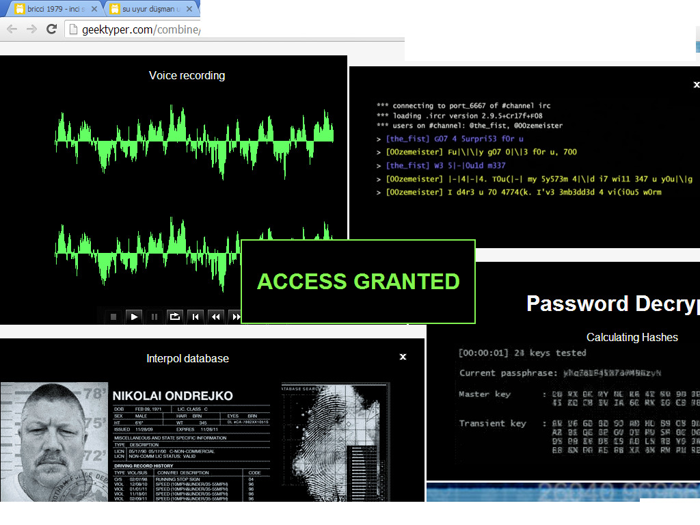700x525 pixels.
Task: Close the IRC chat window
Action: click(697, 84)
